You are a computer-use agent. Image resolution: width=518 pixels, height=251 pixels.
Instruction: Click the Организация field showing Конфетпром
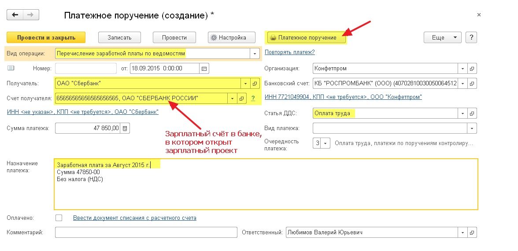(x=385, y=69)
